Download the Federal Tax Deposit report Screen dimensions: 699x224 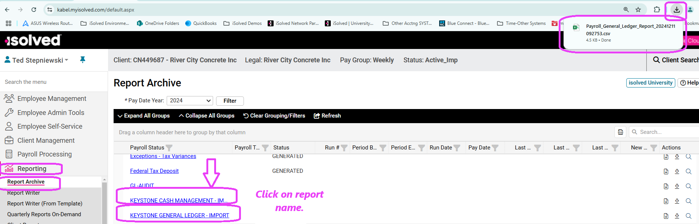677,171
